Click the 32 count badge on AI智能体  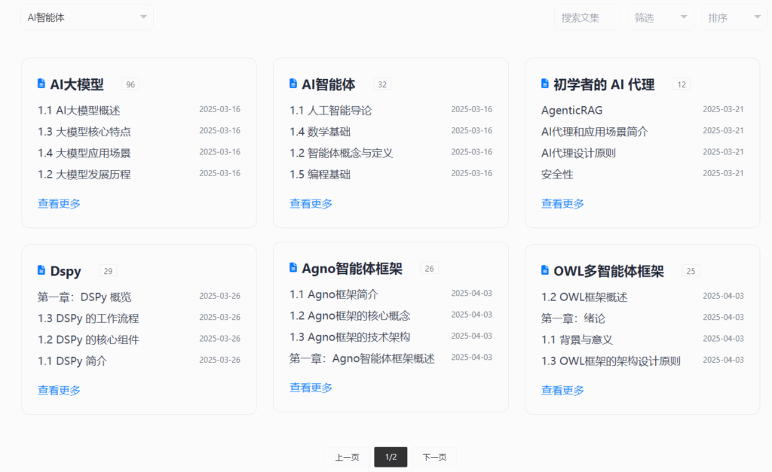[382, 84]
